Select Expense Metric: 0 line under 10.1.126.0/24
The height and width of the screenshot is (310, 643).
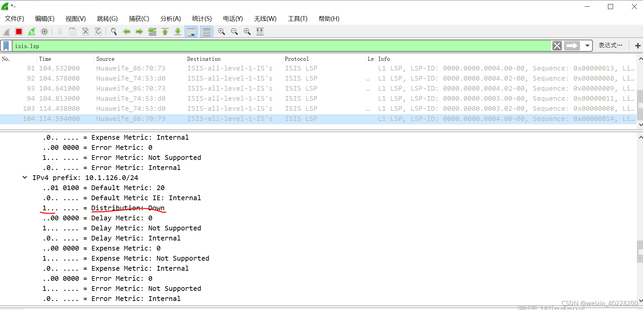(101, 249)
